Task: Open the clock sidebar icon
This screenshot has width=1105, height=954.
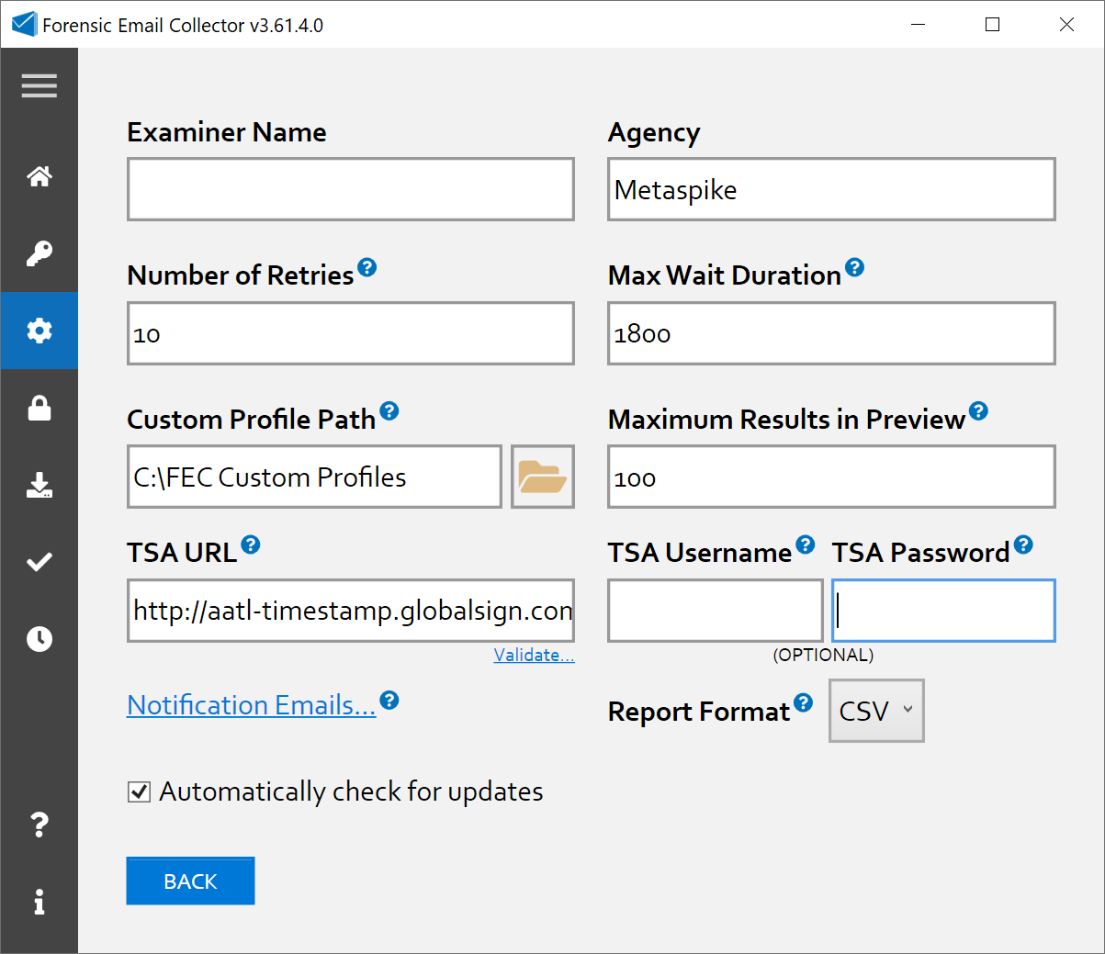Action: (39, 639)
